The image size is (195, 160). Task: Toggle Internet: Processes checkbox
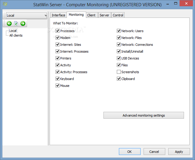pyautogui.click(x=57, y=51)
